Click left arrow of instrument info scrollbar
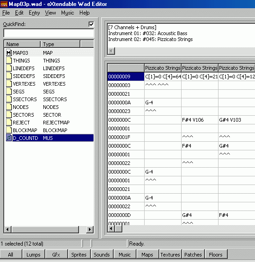 [111, 51]
